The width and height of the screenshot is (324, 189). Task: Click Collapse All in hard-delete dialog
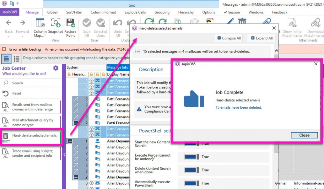click(x=229, y=38)
